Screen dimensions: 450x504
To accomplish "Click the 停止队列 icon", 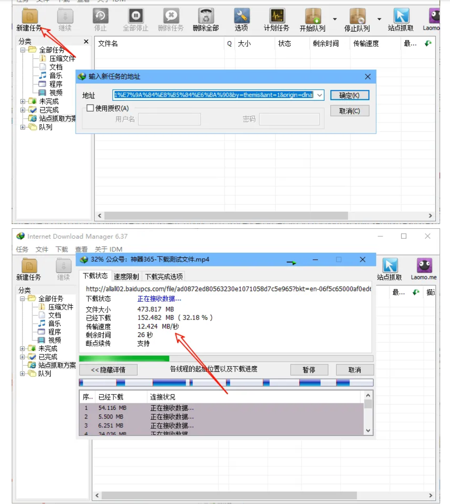I will pos(357,16).
